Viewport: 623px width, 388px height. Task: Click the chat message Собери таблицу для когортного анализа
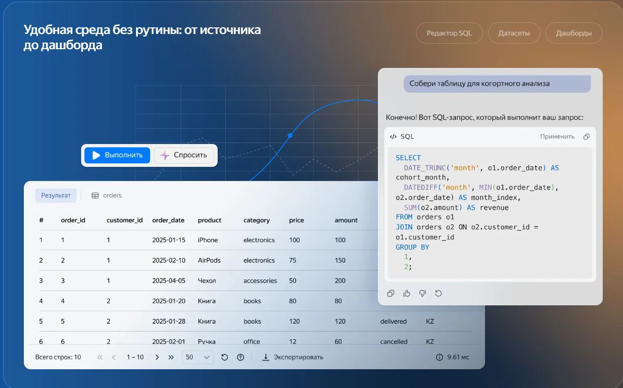click(497, 84)
